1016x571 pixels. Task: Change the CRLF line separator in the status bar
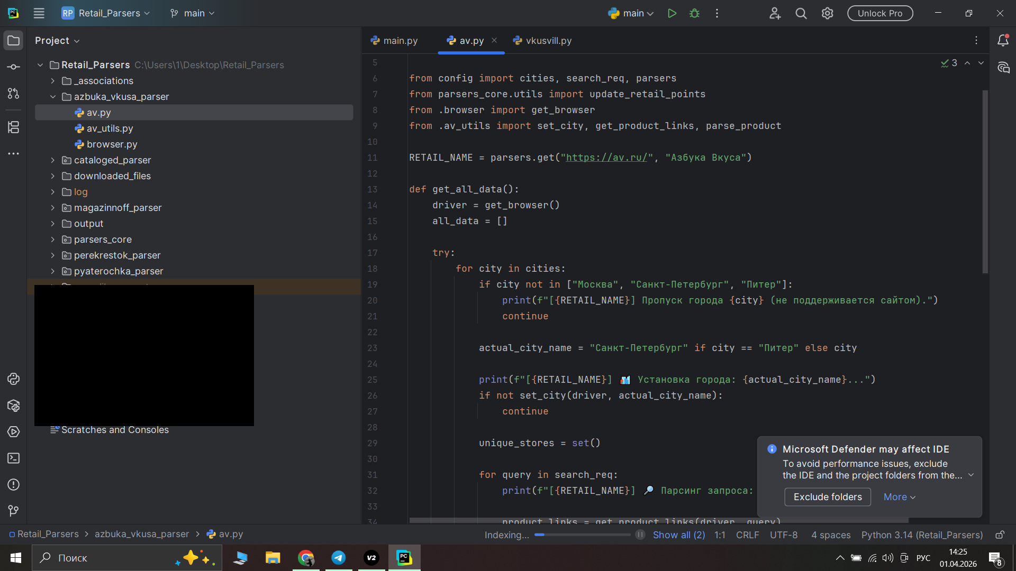[x=747, y=535]
